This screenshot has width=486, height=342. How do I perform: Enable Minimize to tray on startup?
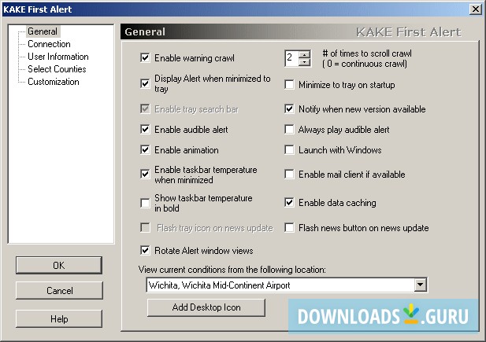[289, 84]
